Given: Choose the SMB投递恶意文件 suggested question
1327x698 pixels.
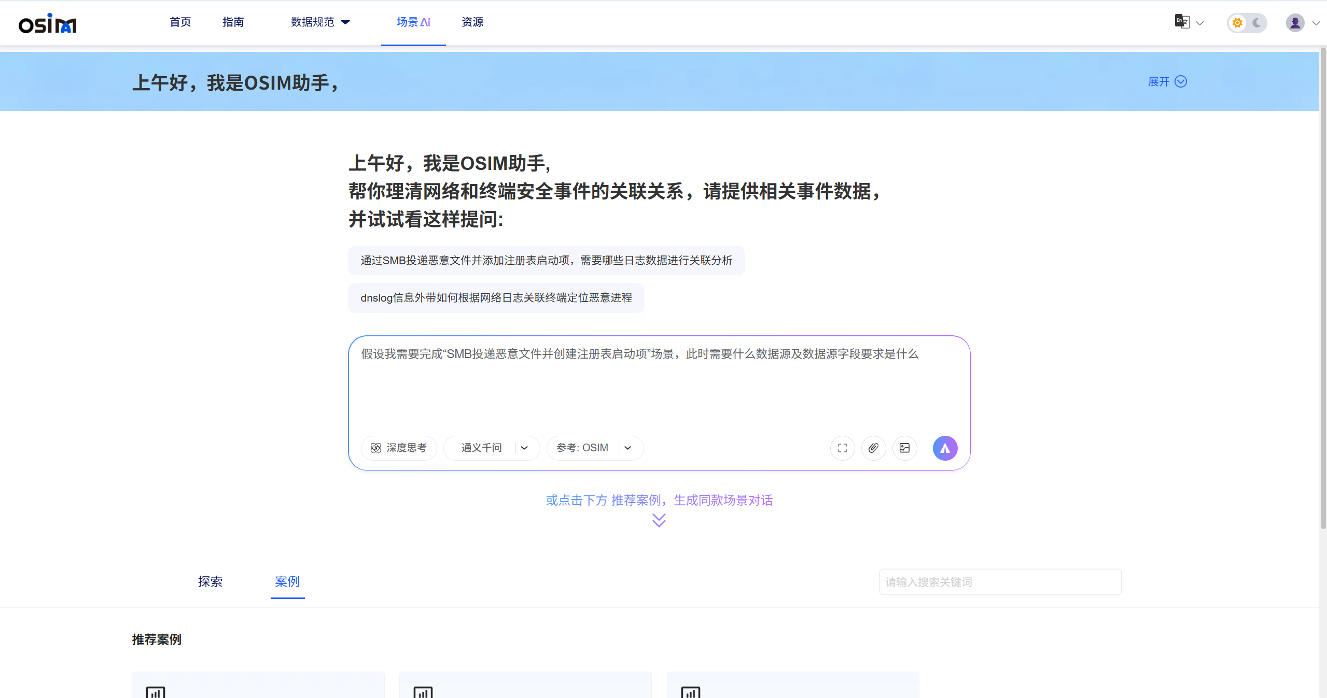Looking at the screenshot, I should click(546, 260).
